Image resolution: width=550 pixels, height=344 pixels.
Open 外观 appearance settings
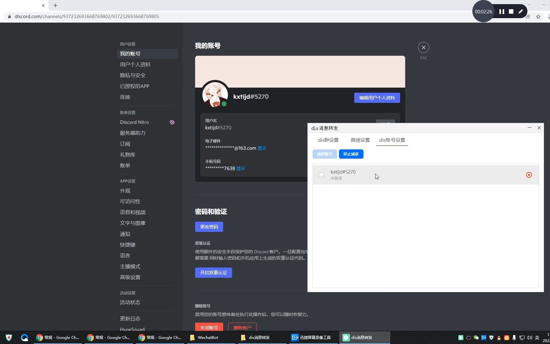[x=147, y=191]
